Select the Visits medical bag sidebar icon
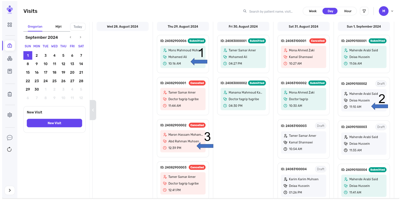The width and height of the screenshot is (405, 203). tap(10, 45)
